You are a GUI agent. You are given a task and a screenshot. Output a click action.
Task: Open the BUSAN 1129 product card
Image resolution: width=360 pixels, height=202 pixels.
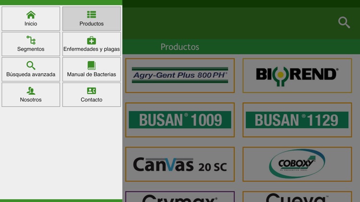297,120
